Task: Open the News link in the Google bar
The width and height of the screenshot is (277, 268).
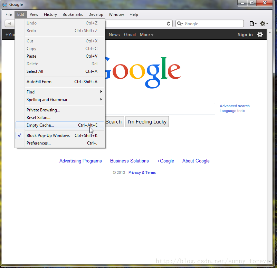Action: click(114, 34)
